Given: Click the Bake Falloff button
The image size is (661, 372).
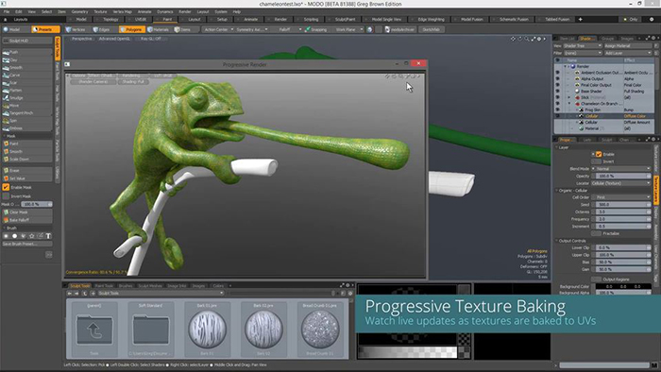Looking at the screenshot, I should click(27, 220).
